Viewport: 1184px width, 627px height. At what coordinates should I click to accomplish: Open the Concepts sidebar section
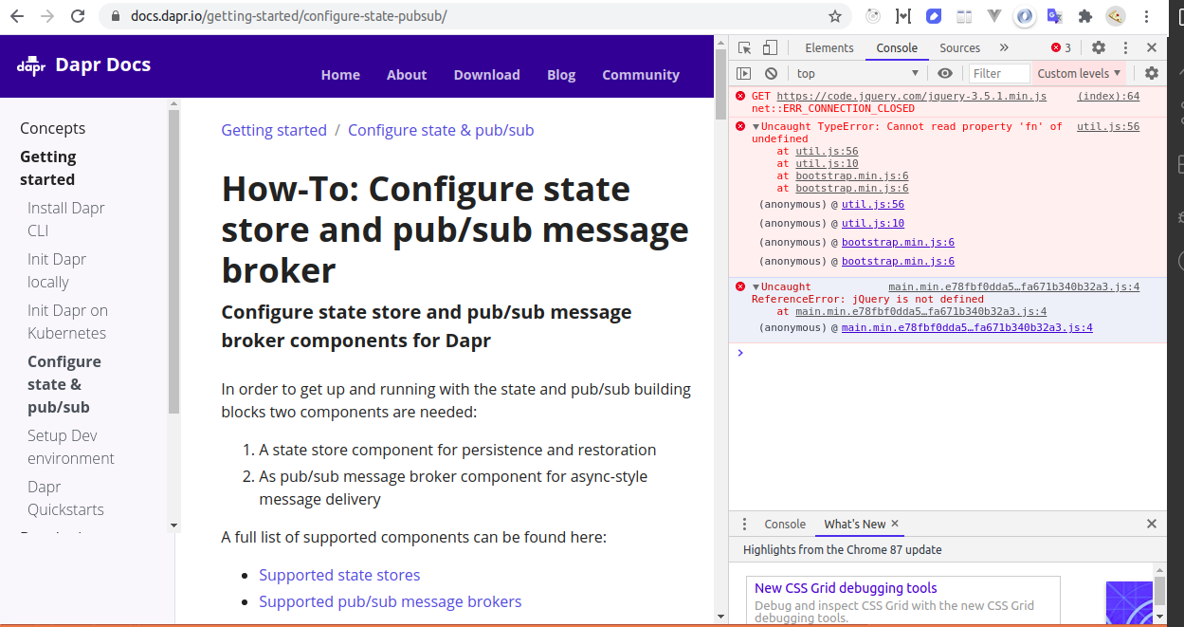[53, 128]
